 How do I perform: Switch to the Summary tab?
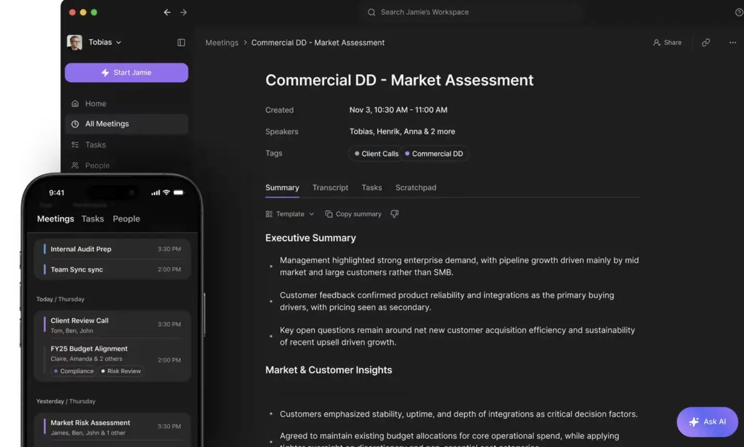point(282,188)
